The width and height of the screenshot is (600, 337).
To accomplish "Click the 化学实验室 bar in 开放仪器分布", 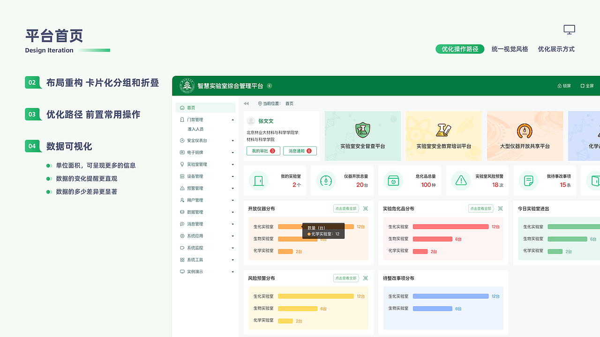I will coord(285,251).
